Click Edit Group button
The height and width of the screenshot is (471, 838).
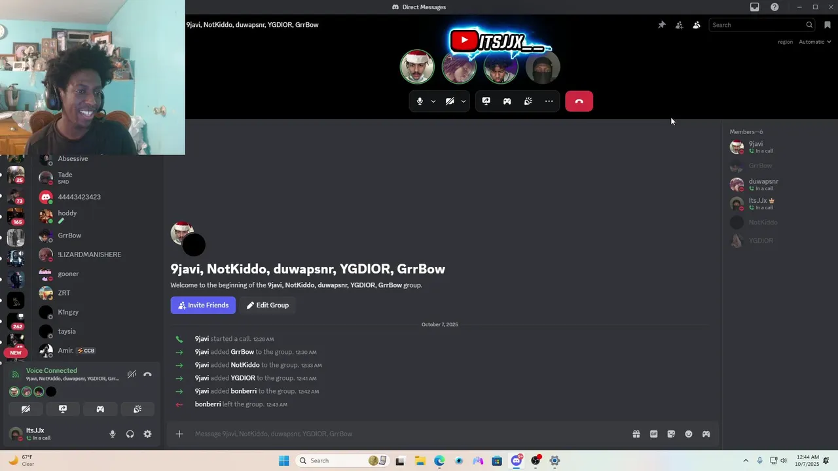click(x=268, y=305)
